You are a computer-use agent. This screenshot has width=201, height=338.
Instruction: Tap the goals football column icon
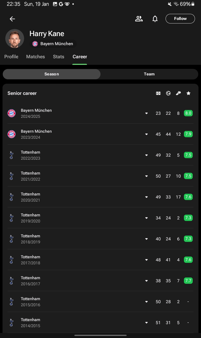(x=168, y=93)
